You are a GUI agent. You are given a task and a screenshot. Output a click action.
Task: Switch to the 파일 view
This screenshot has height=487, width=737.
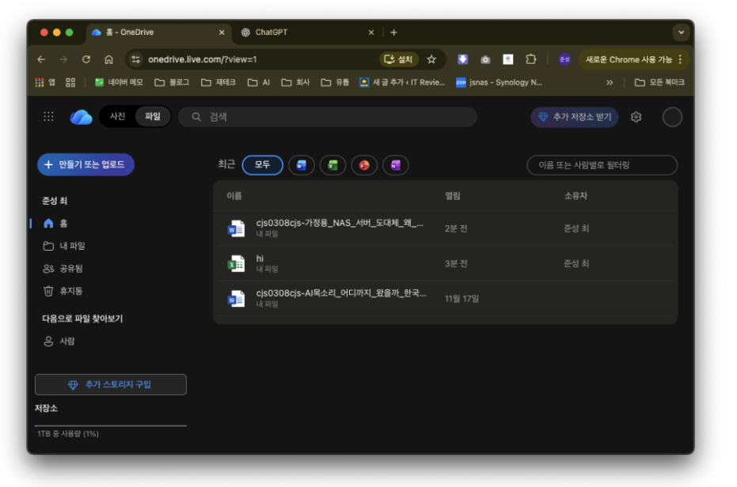(x=152, y=117)
